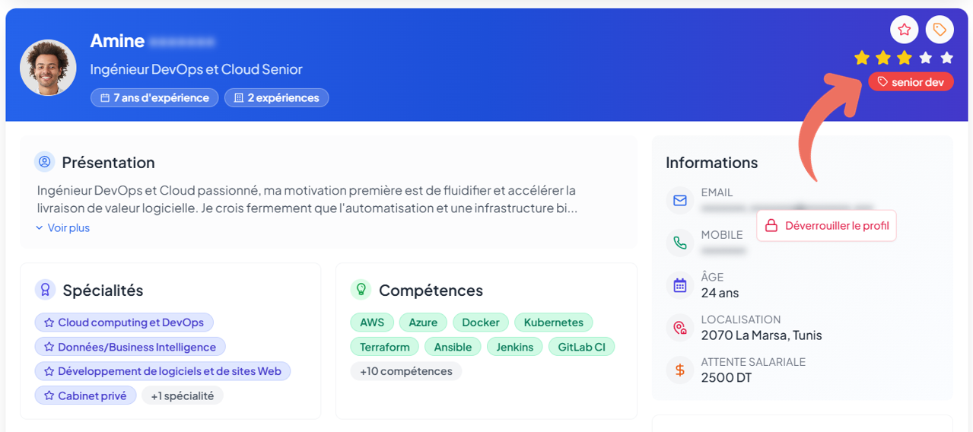The image size is (973, 432).
Task: Click the Présentation person icon
Action: [x=45, y=162]
